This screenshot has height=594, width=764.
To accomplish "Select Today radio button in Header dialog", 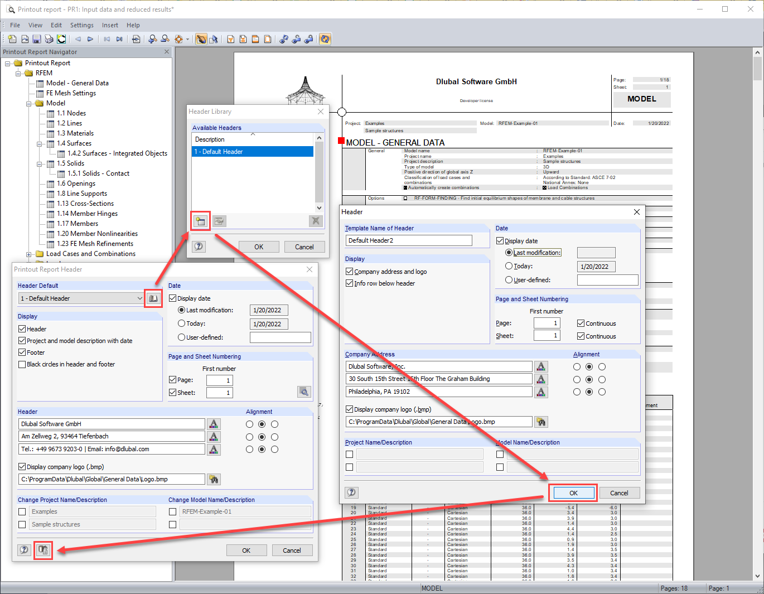I will point(509,266).
